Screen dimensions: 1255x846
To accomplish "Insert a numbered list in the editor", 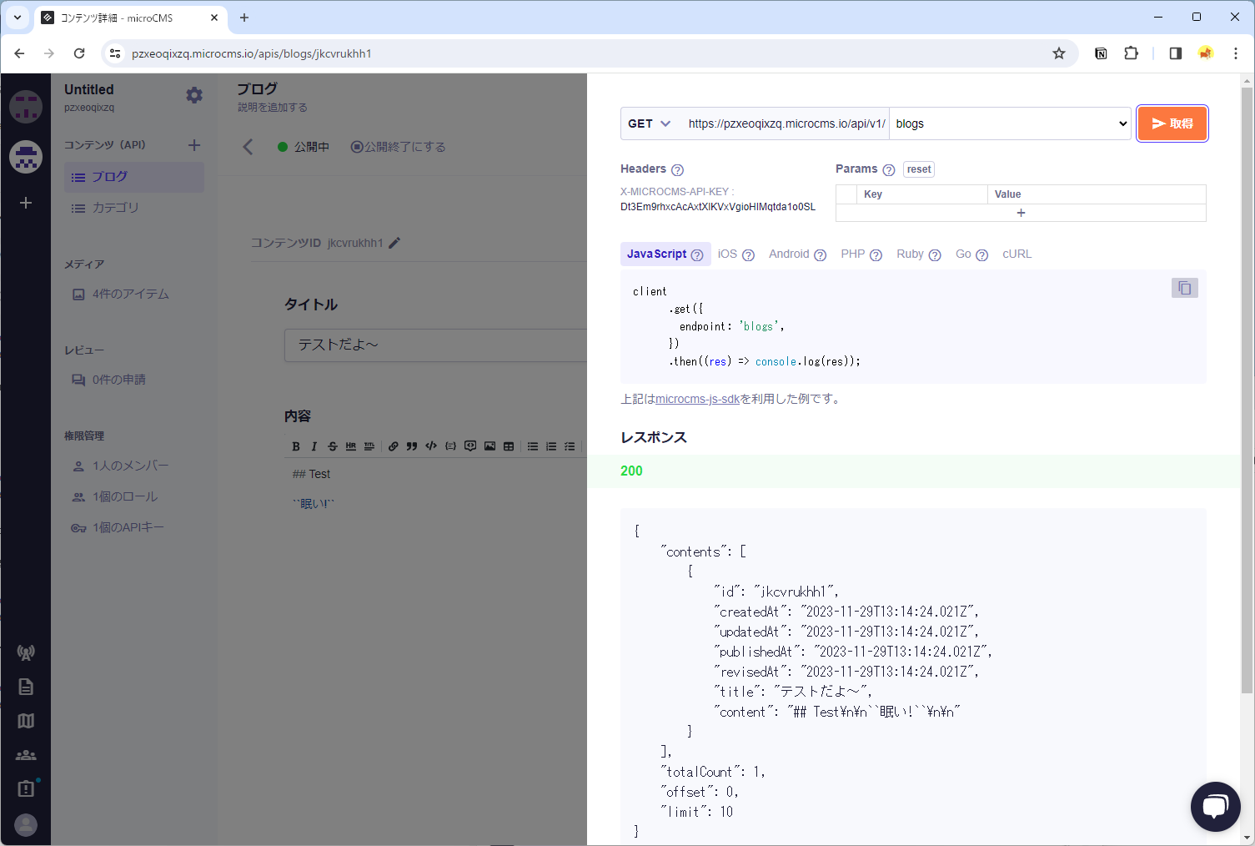I will [551, 446].
